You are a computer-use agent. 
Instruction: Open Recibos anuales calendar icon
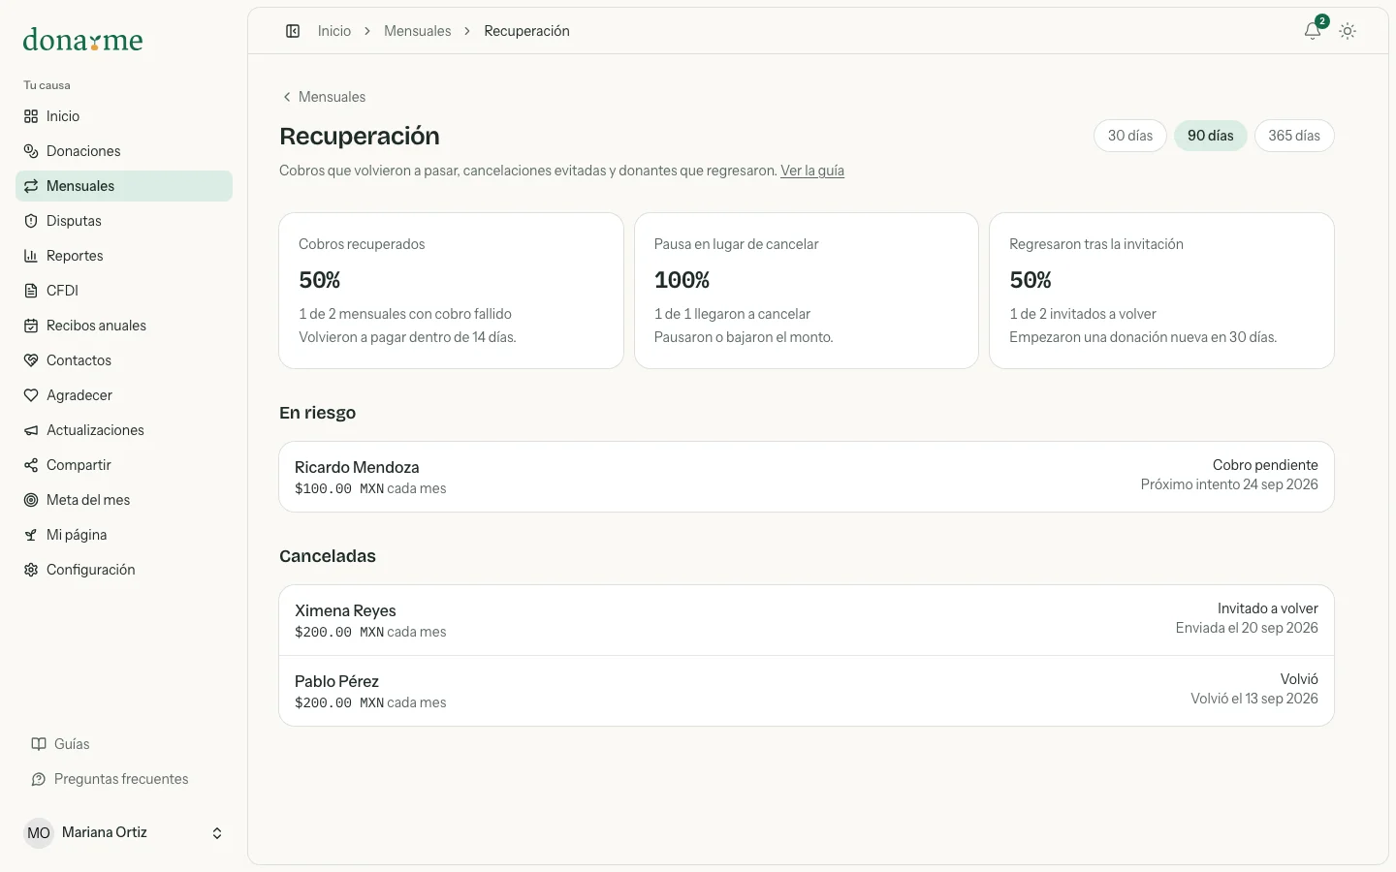[x=31, y=326]
